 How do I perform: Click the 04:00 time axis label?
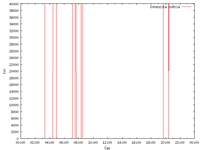49,142
